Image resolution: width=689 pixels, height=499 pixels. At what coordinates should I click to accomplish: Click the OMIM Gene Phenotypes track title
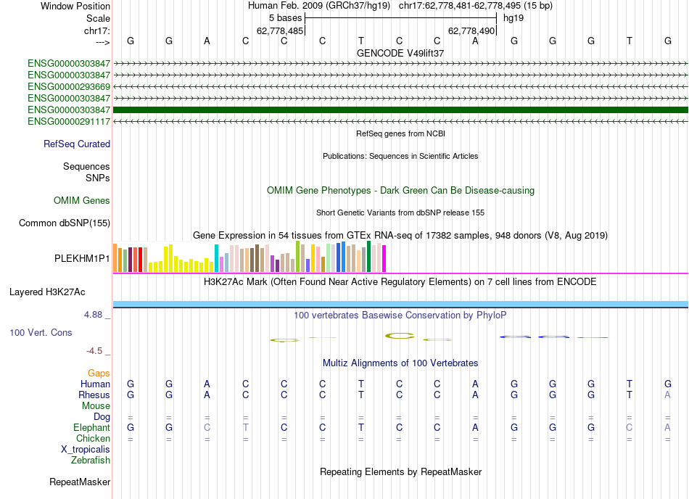[x=400, y=191]
